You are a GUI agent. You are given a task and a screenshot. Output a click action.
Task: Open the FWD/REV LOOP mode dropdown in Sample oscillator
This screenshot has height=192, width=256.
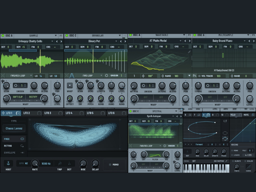pos(20,76)
